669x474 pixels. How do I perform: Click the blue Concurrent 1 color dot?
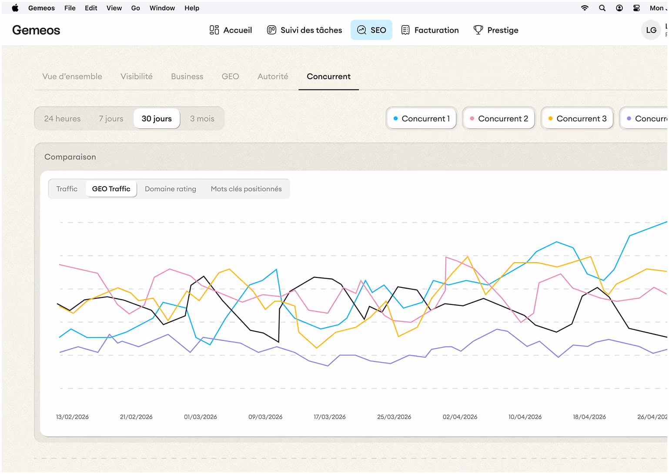(x=395, y=118)
